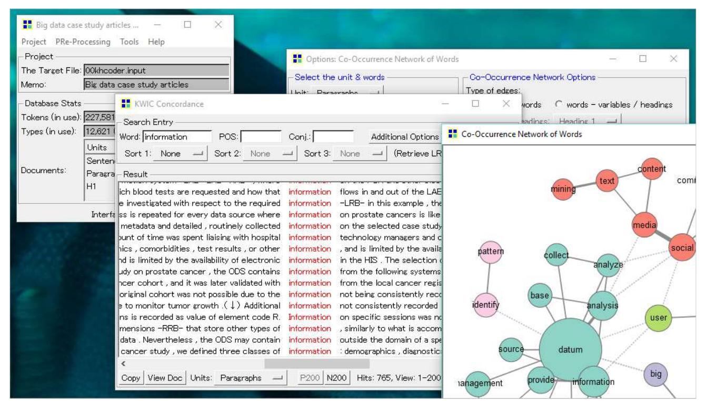Open the Sort 3 dropdown
The width and height of the screenshot is (706, 401).
(x=360, y=154)
